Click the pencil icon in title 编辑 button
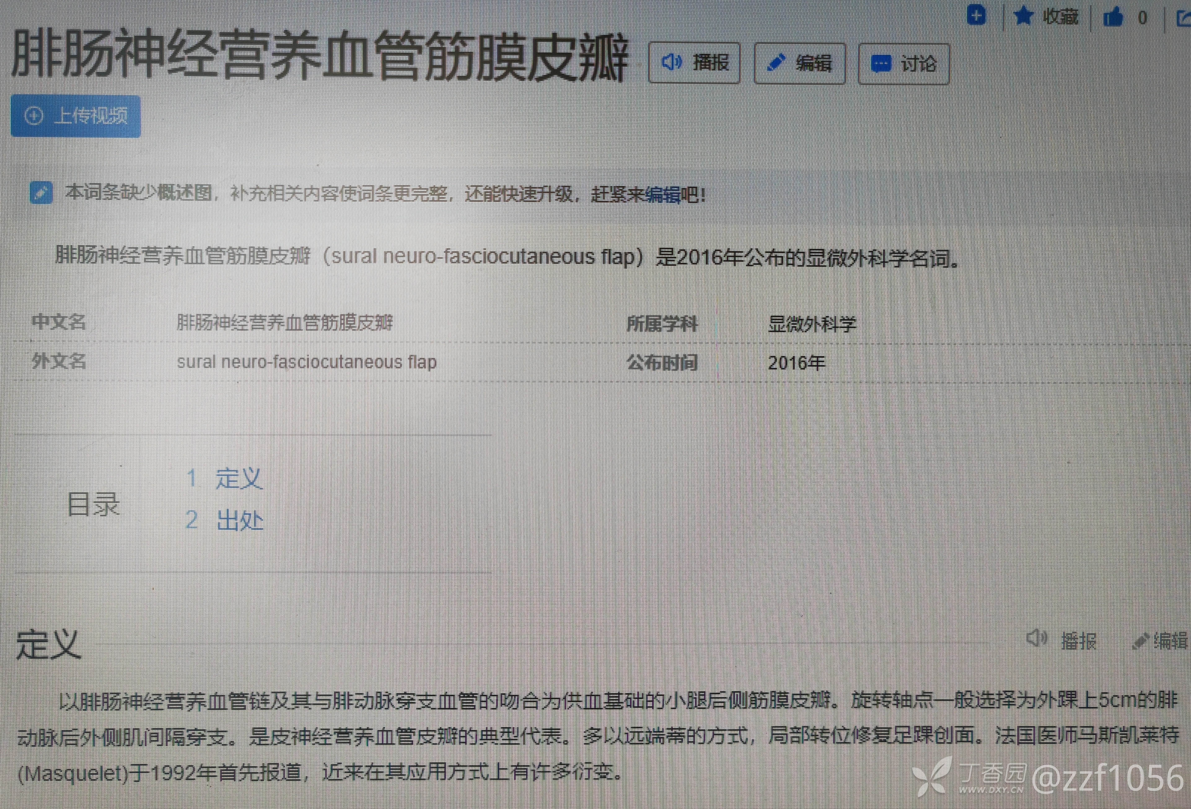This screenshot has width=1191, height=809. point(776,63)
